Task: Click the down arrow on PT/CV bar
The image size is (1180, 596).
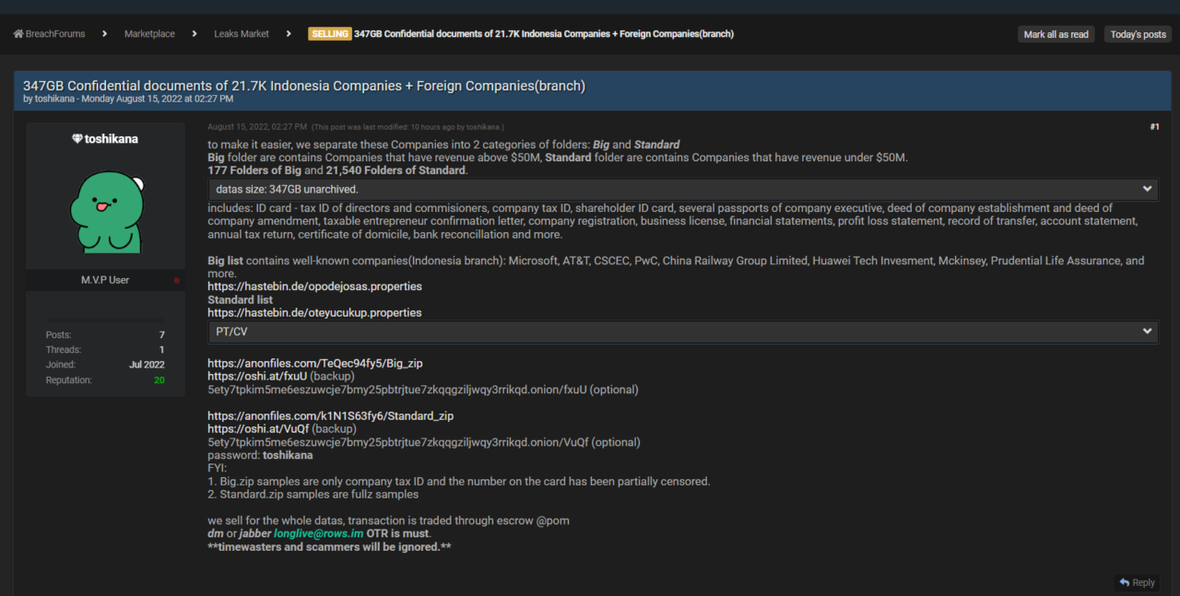Action: [x=1147, y=332]
